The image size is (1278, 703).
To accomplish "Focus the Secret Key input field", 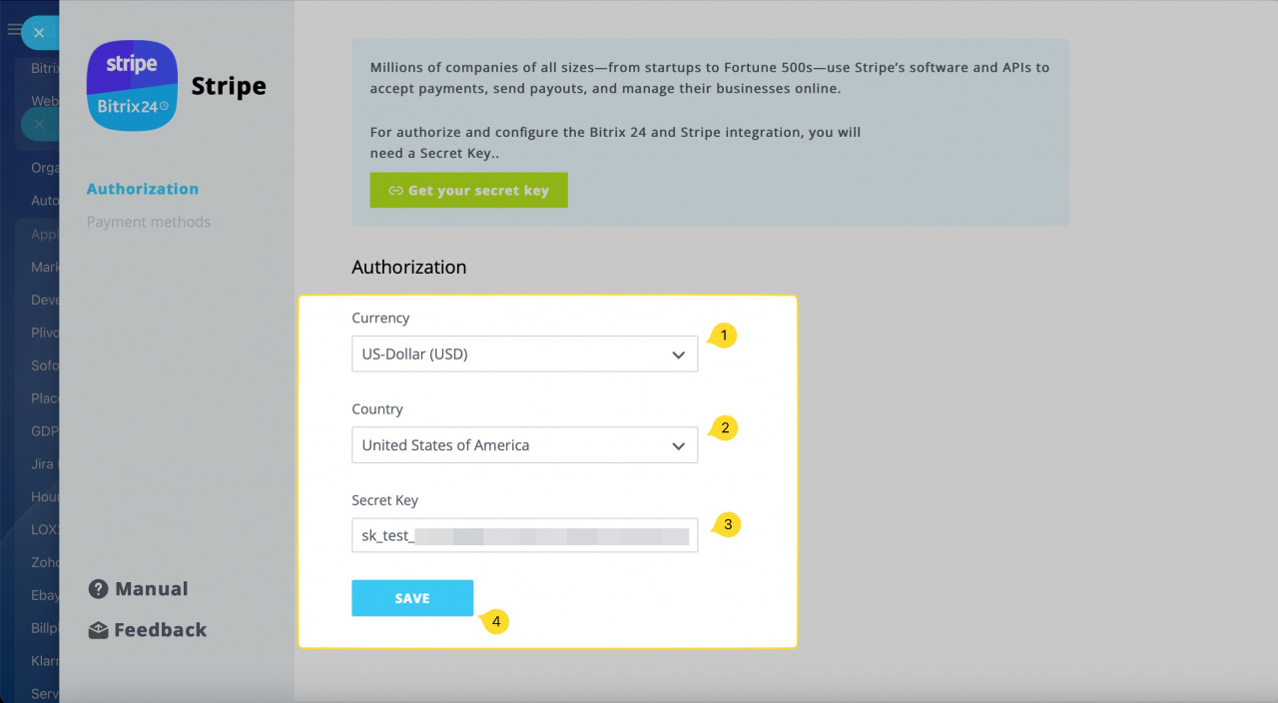I will [x=524, y=535].
